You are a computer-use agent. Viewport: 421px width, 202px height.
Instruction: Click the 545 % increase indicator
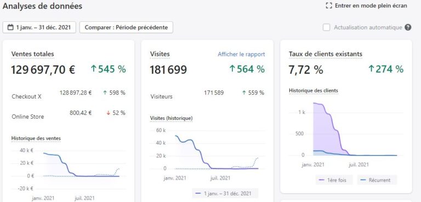coord(108,69)
